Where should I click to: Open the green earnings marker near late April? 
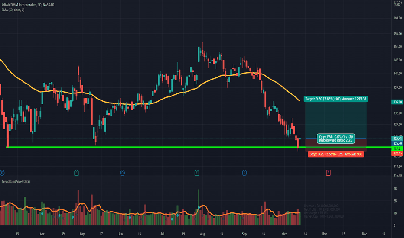pos(76,173)
